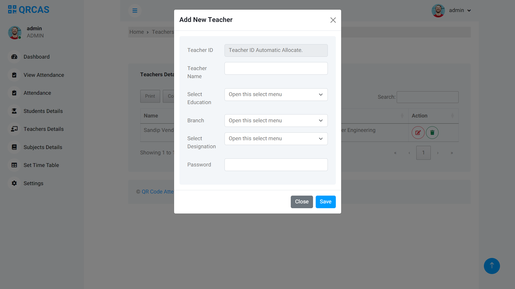Select the Subjects Details sidebar icon
515x289 pixels.
[14, 147]
